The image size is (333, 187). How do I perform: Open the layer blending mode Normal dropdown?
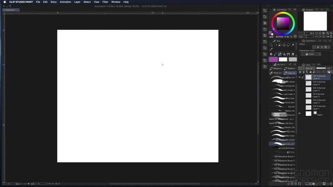[309, 68]
